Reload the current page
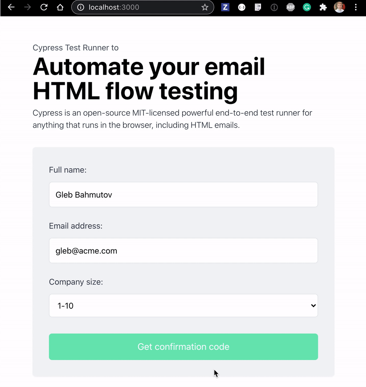The height and width of the screenshot is (387, 366). (x=44, y=7)
